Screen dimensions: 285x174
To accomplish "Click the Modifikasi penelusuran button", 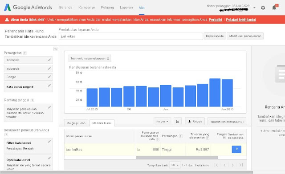I will tap(245, 36).
